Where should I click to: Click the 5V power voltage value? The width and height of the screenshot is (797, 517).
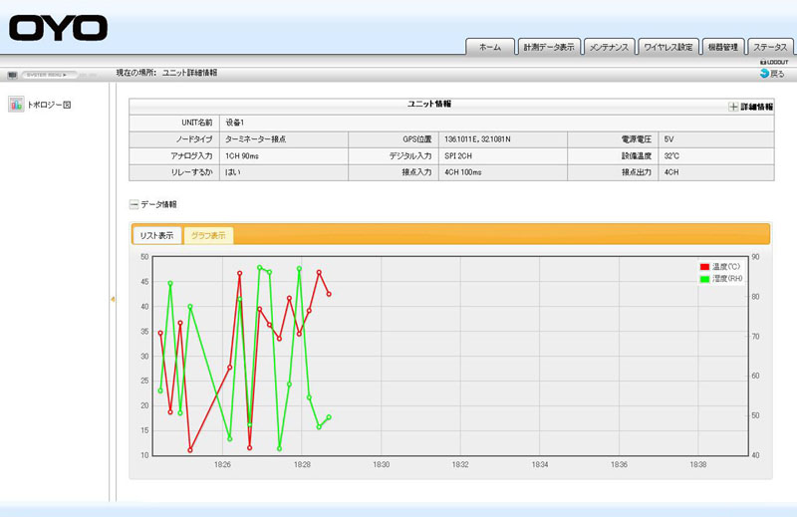668,139
